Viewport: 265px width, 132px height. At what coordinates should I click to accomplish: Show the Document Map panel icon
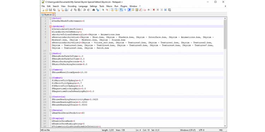[137, 10]
